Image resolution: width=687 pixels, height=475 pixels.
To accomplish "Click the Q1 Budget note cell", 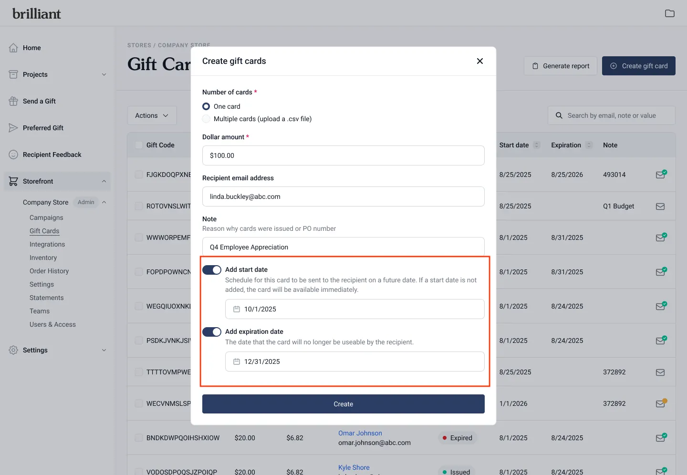I will [x=619, y=206].
